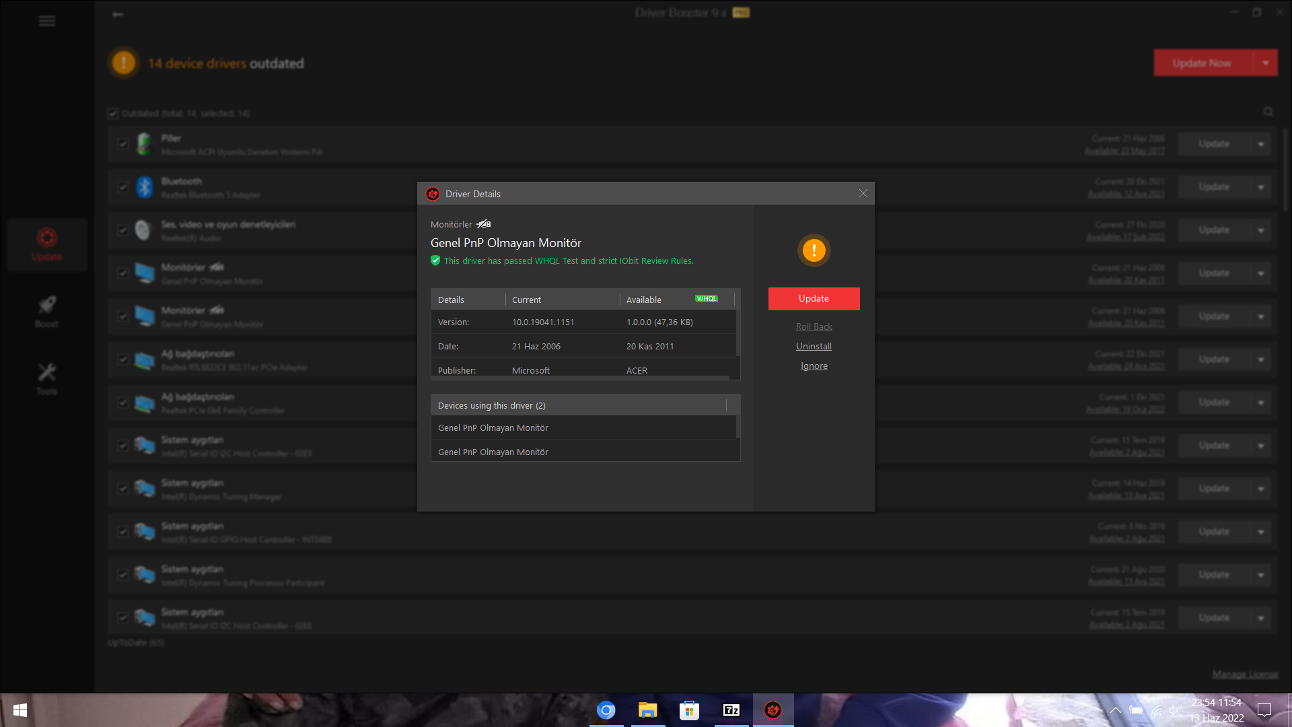Expand dropdown next to Piller Update button

(1260, 144)
